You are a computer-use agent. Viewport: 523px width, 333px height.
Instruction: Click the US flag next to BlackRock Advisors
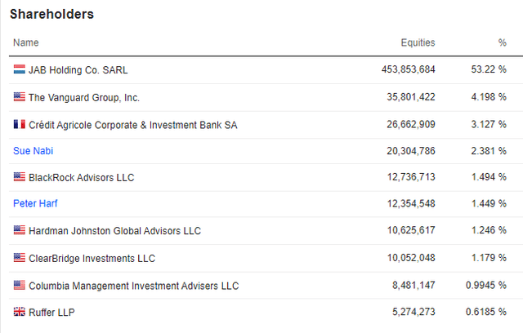click(x=20, y=177)
